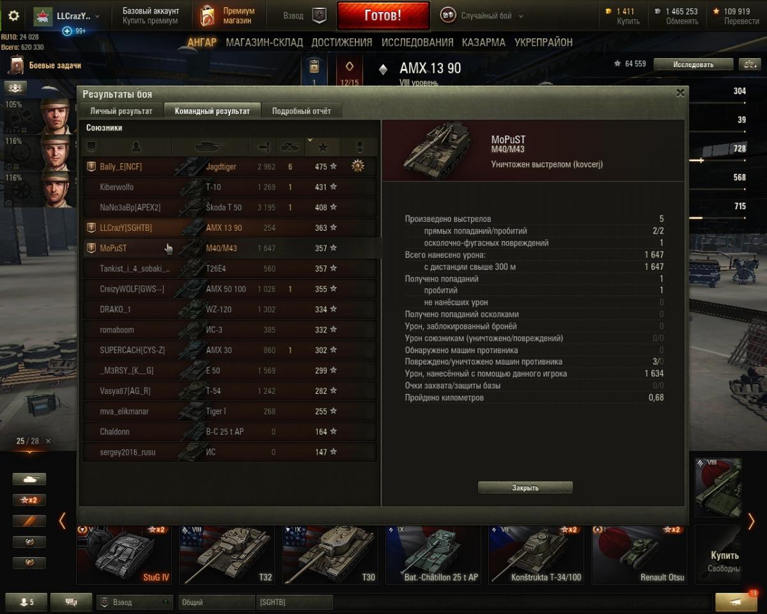Image resolution: width=767 pixels, height=614 pixels.
Task: Open the contacts list showing 5
Action: (x=26, y=602)
